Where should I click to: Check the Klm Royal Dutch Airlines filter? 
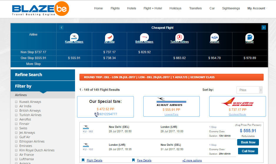(16, 150)
